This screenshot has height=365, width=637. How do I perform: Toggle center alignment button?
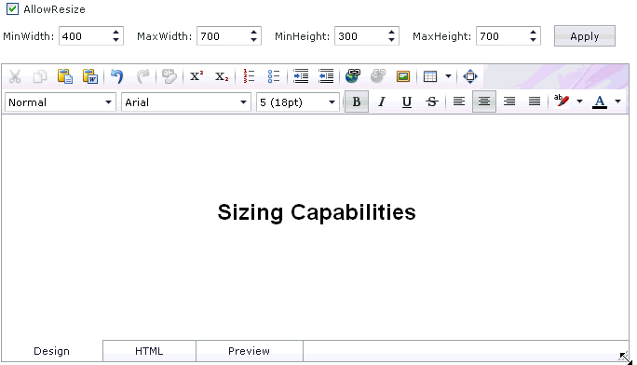pyautogui.click(x=484, y=101)
